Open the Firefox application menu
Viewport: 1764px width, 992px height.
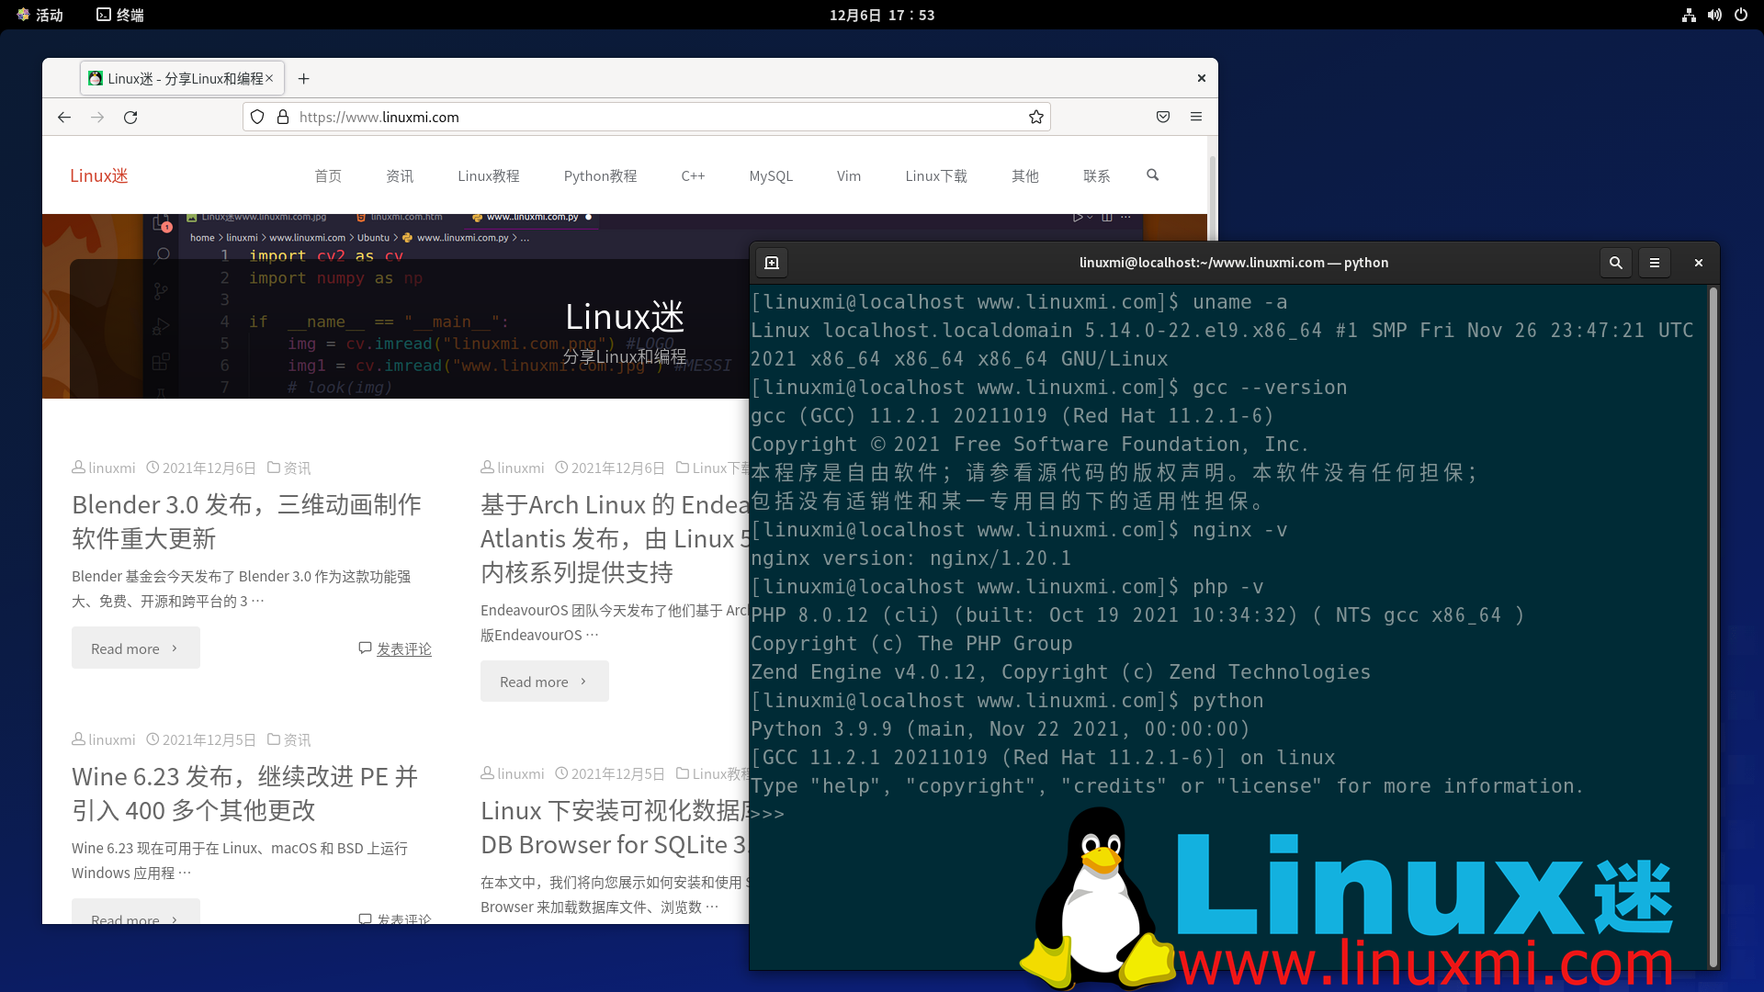click(x=1196, y=118)
